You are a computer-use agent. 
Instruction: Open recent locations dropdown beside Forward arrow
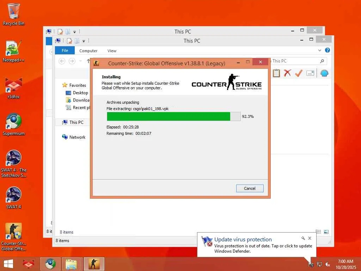(80, 61)
